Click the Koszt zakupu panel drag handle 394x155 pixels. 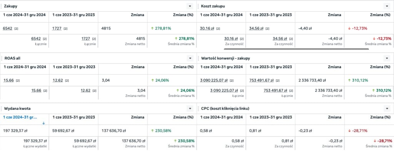click(x=199, y=6)
